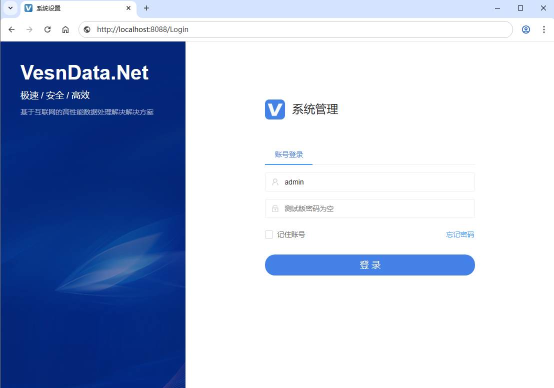
Task: Click the 忘记密码 link
Action: point(460,234)
